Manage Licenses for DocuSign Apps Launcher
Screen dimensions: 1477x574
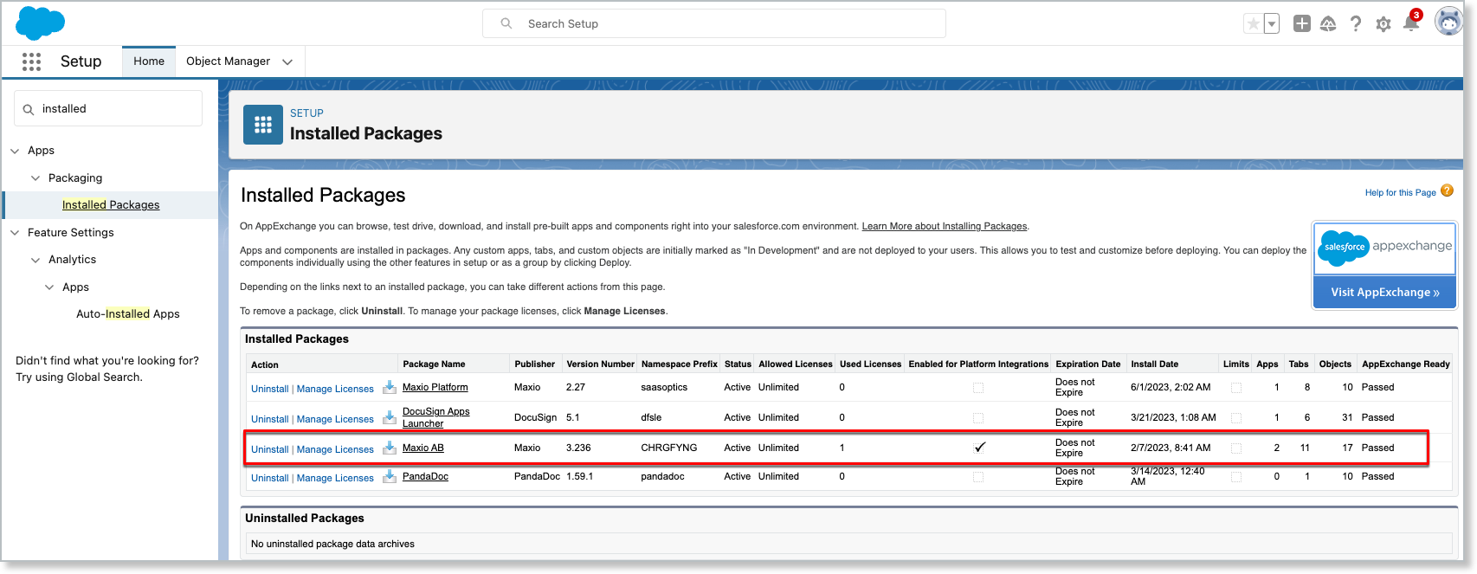click(335, 419)
